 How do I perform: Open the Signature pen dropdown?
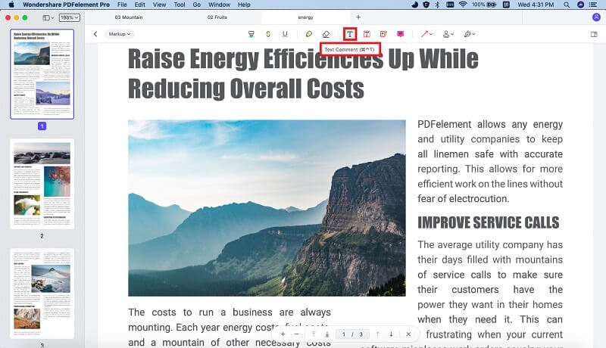(470, 34)
